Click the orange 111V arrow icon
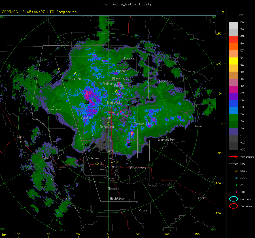Screen dimensions: 255x238 tap(233, 171)
